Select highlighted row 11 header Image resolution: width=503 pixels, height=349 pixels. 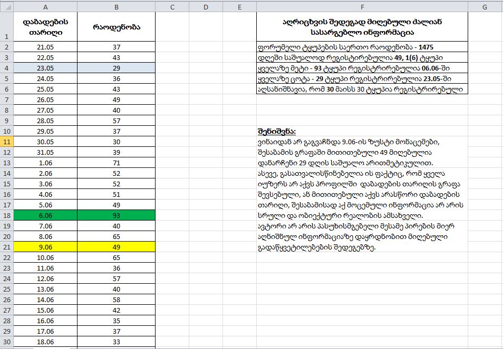click(6, 142)
